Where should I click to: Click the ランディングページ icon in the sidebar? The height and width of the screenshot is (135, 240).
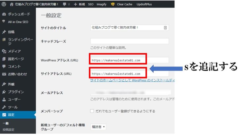(4, 40)
